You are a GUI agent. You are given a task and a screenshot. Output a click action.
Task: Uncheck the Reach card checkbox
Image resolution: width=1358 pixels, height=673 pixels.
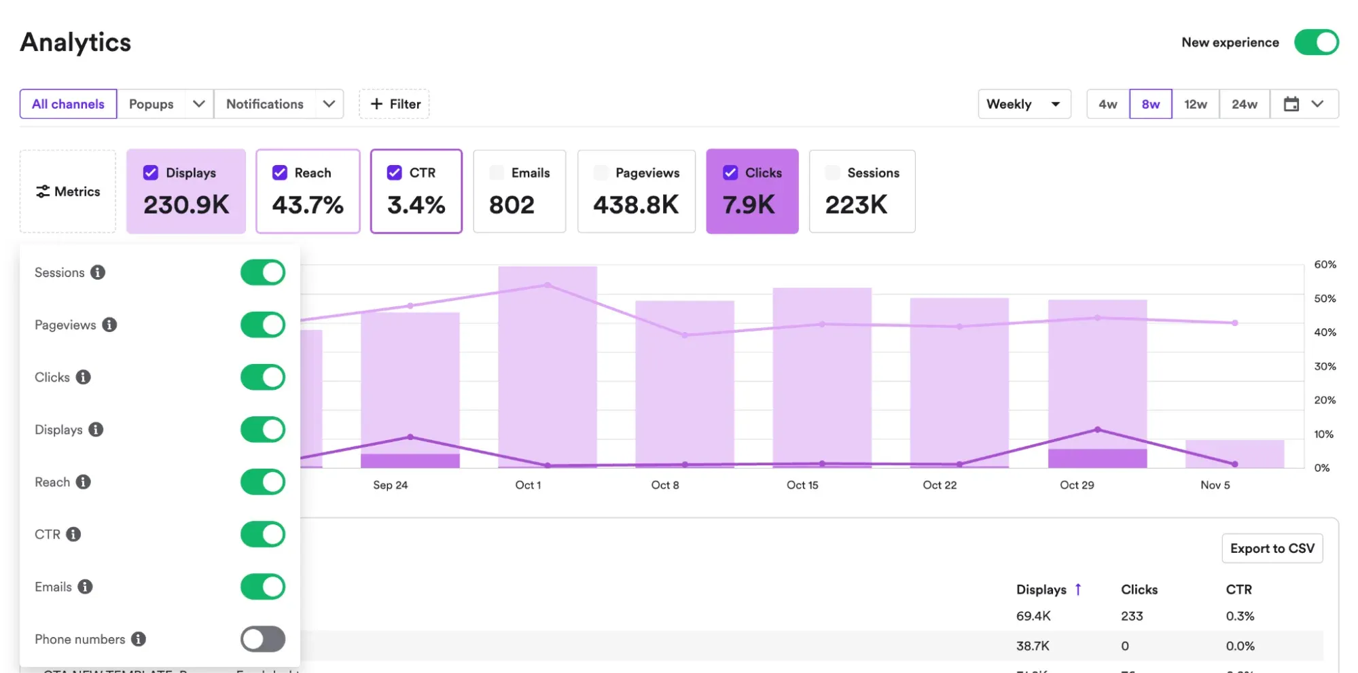[x=280, y=172]
